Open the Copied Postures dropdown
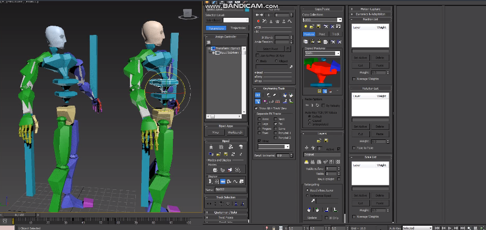Viewport: 486px width, 230px height. (x=338, y=54)
